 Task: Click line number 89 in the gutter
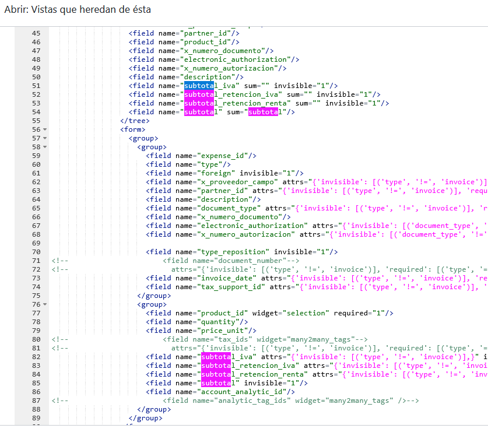pyautogui.click(x=36, y=418)
